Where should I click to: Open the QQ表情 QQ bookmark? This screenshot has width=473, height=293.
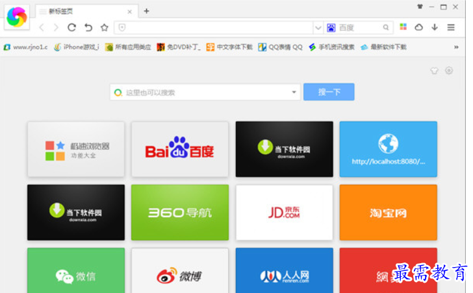280,47
